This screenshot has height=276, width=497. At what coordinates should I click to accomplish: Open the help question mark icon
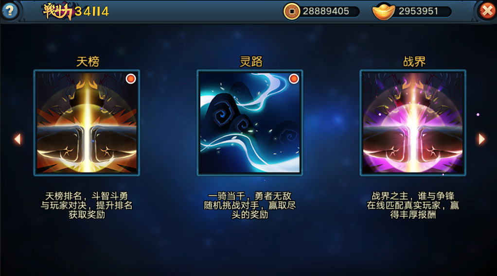10,11
